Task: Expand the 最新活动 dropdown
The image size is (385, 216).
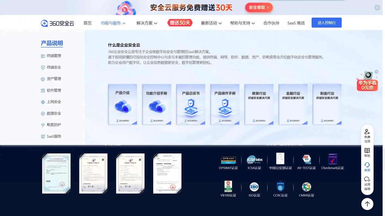Action: pos(211,23)
